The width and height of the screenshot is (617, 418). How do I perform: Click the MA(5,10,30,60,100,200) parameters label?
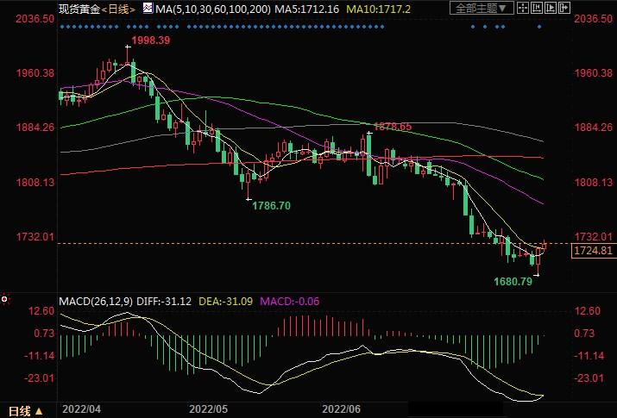pyautogui.click(x=211, y=9)
